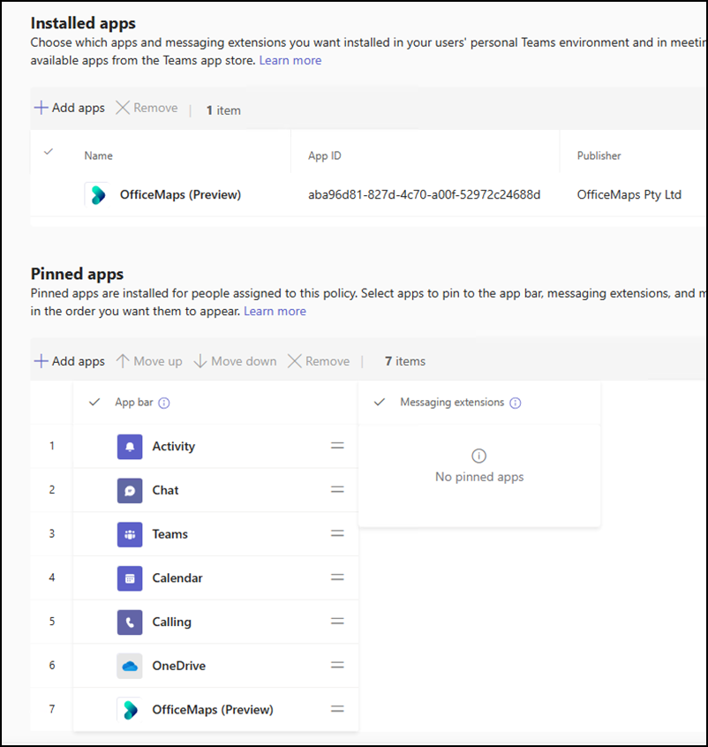This screenshot has height=747, width=708.
Task: Click the OfficeMaps icon in pinned apps
Action: pyautogui.click(x=130, y=709)
